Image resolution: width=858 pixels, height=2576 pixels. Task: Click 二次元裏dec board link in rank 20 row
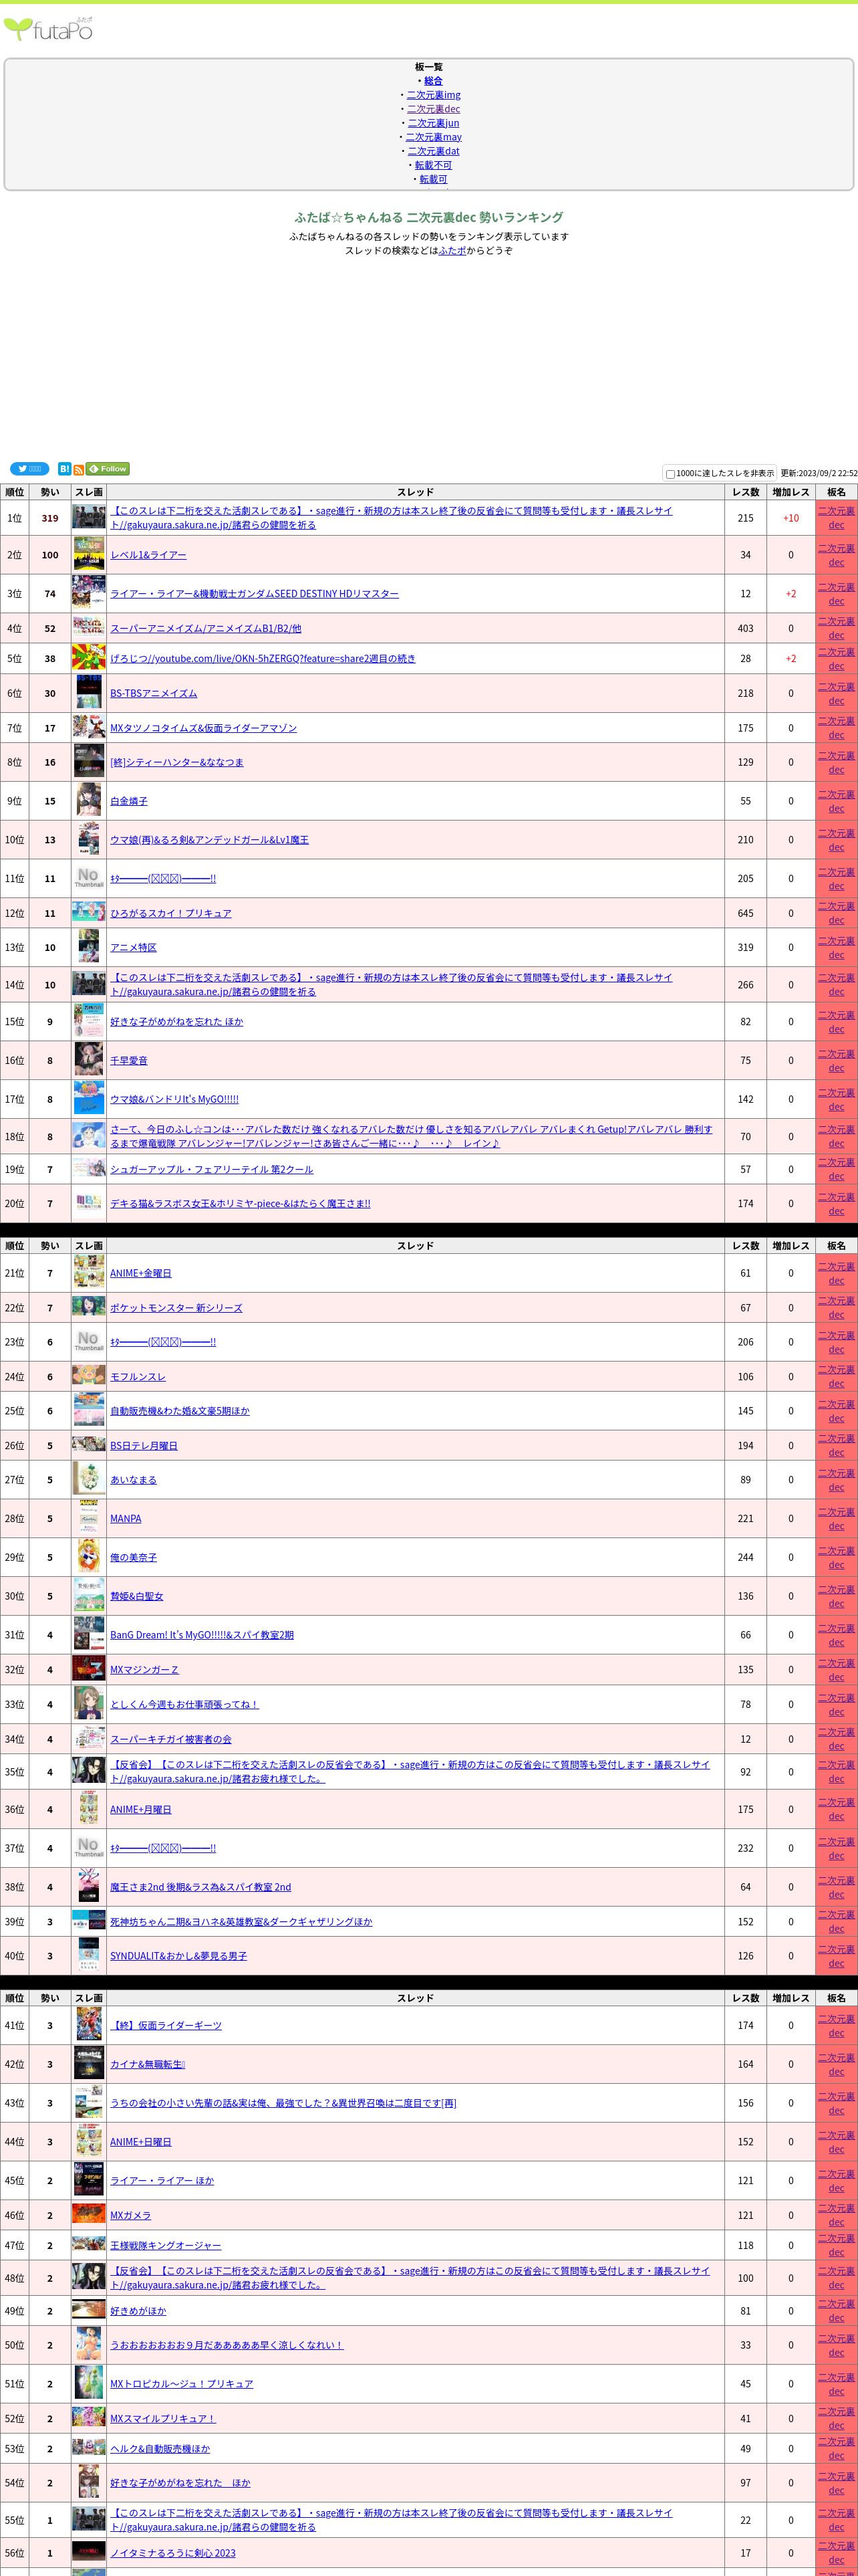coord(837,1204)
